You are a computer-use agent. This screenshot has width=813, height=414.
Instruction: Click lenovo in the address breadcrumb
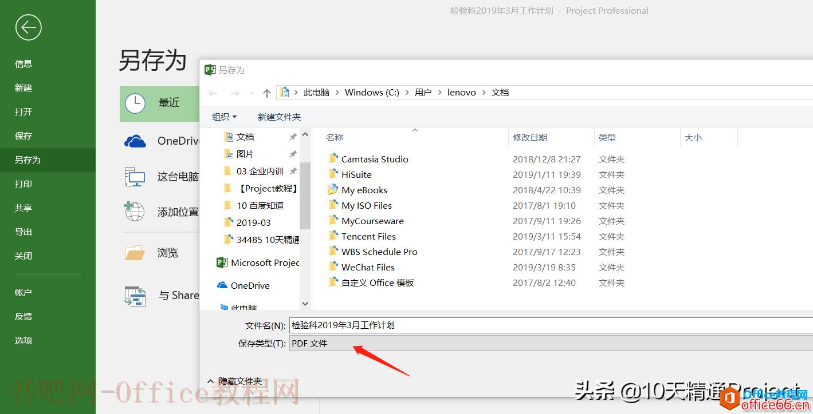click(x=461, y=92)
